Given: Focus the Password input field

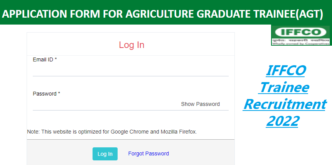Looking at the screenshot, I should tap(104, 104).
